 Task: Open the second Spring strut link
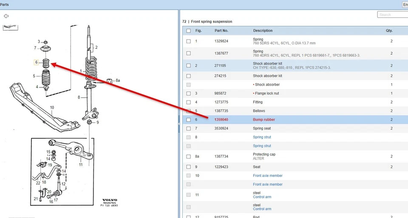click(x=262, y=146)
